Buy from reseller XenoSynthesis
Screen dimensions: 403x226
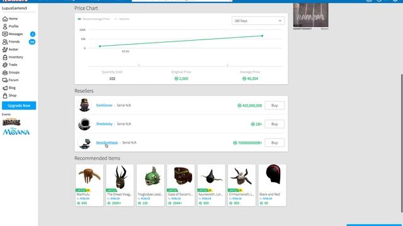(x=275, y=143)
